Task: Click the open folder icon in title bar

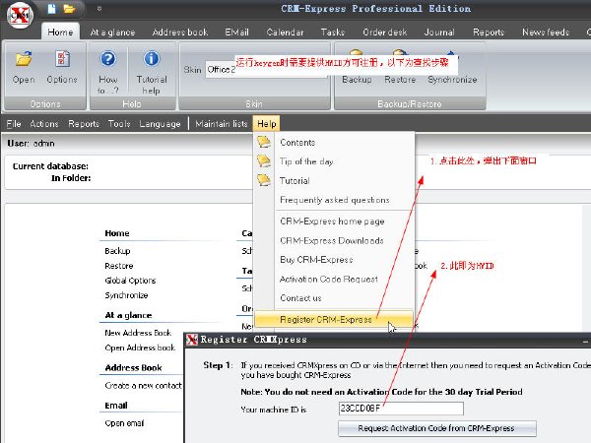Action: click(69, 9)
